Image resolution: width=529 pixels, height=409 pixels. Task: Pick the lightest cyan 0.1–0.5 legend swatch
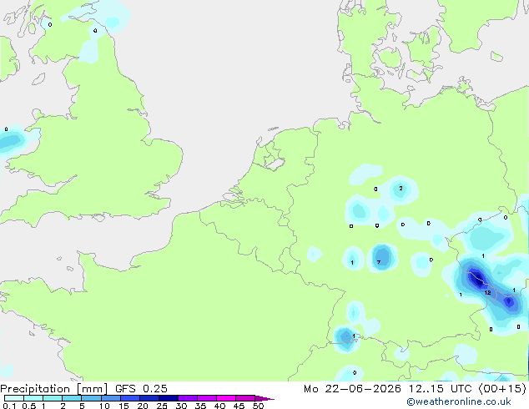14,398
